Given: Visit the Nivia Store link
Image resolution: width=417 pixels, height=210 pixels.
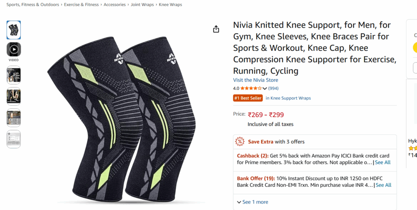Looking at the screenshot, I should [255, 80].
